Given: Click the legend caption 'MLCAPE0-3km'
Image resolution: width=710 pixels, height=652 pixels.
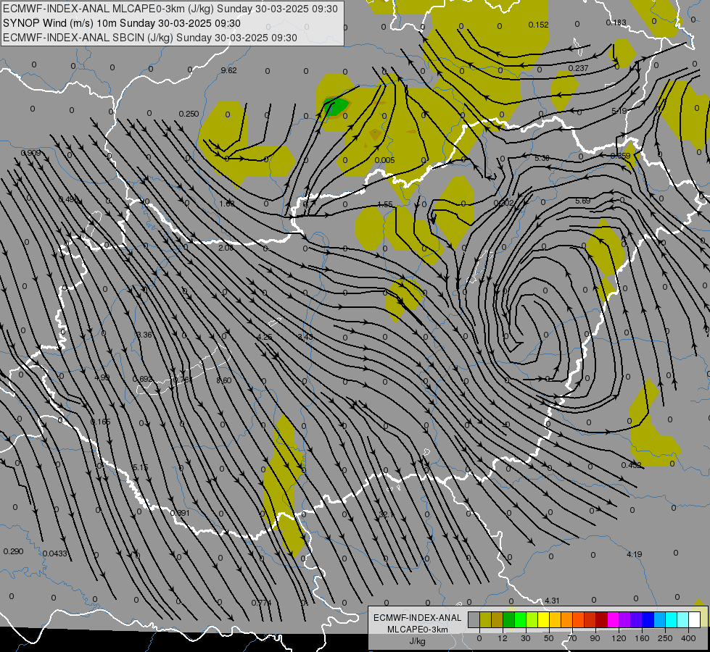Looking at the screenshot, I should (x=418, y=630).
